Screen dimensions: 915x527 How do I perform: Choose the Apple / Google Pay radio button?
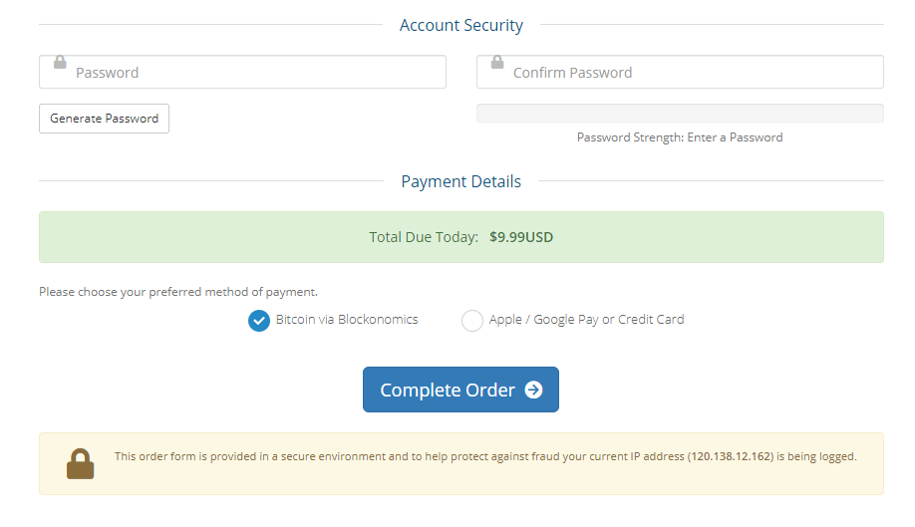coord(472,321)
